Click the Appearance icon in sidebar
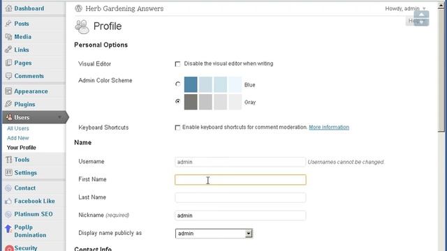 pyautogui.click(x=8, y=91)
